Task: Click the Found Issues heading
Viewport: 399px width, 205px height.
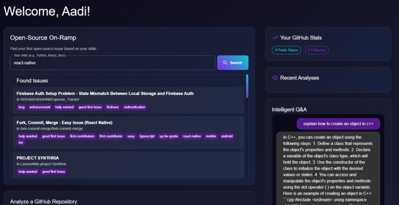Action: 32,81
